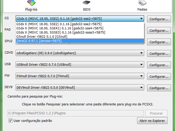Click the GS label text
The image size is (175, 131).
click(x=7, y=18)
